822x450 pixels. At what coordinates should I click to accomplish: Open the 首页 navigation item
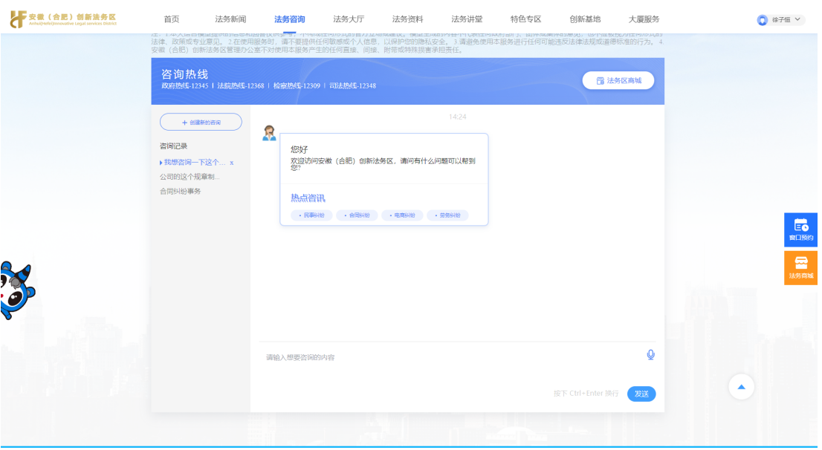tap(172, 19)
